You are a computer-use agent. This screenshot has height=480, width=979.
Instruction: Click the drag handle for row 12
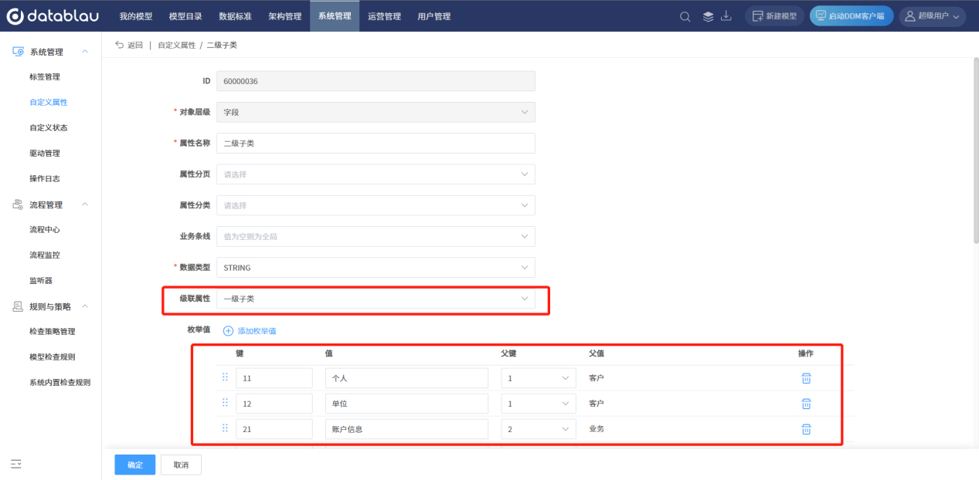coord(225,403)
